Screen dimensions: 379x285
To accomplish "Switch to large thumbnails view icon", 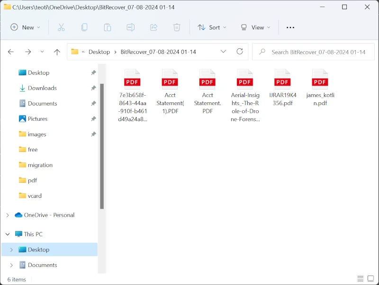I will 370,279.
